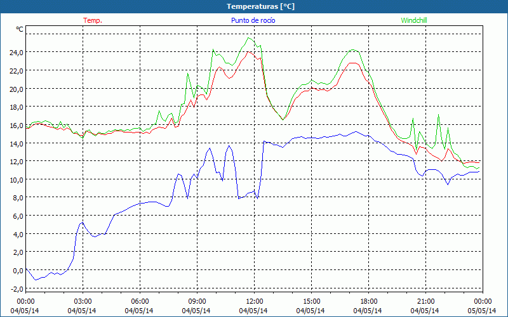This screenshot has width=508, height=317.
Task: Click the '14,0' y-axis value
Action: click(17, 143)
